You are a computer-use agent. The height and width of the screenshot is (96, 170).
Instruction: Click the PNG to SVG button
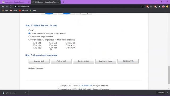pos(128,61)
